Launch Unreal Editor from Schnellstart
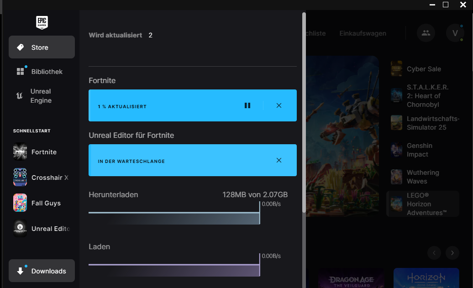The image size is (473, 288). click(42, 229)
